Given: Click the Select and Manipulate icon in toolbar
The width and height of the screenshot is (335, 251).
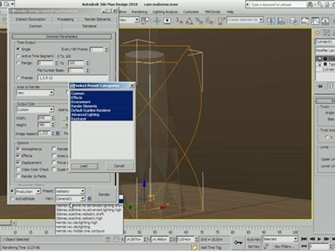Looking at the screenshot, I should (x=157, y=21).
